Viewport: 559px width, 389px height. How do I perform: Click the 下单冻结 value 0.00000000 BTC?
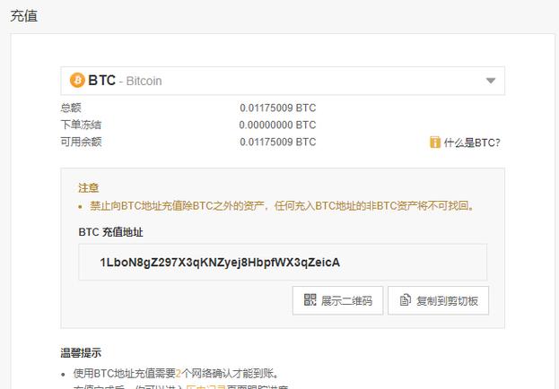coord(277,125)
